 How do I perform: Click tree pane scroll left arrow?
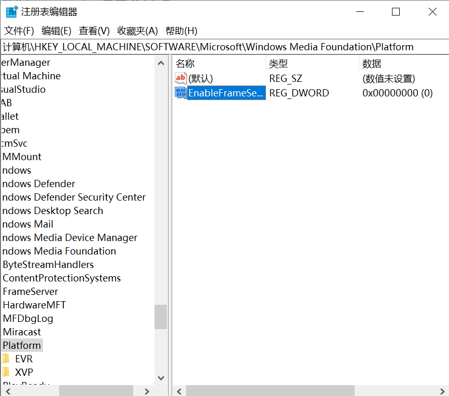pos(8,391)
